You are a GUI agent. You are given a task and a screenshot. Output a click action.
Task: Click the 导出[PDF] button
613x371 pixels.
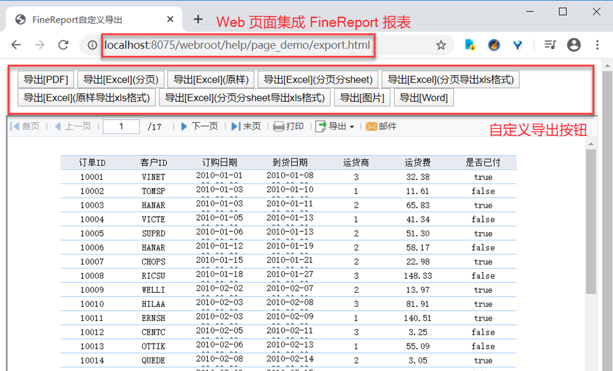click(46, 79)
